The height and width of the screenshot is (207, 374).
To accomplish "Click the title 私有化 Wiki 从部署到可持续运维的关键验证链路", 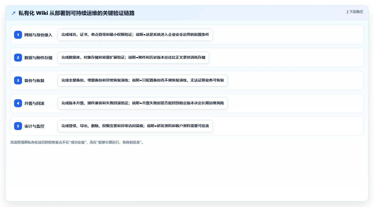I will [x=76, y=13].
